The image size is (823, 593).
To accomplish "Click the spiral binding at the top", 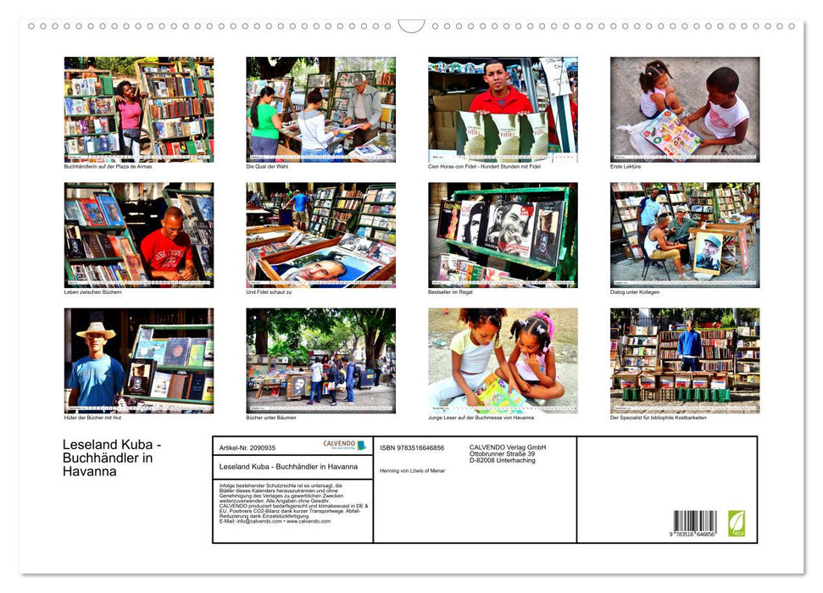I will pos(411,25).
